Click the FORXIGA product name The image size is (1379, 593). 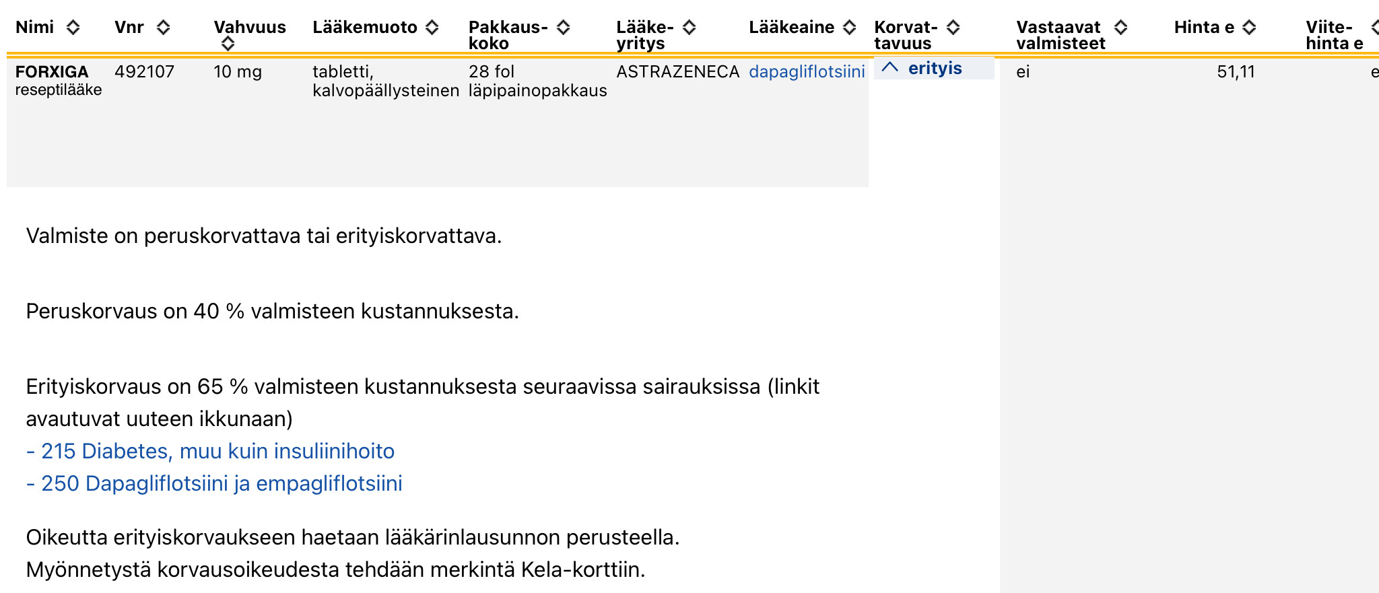point(52,71)
